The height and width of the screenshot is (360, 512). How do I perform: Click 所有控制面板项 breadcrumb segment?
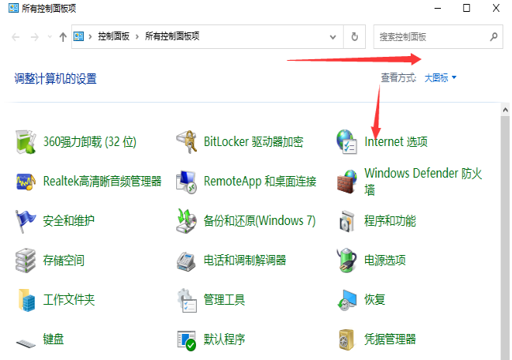[x=172, y=37]
